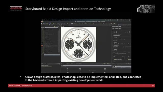Open the Animation menu
This screenshot has height=92, width=163.
[74, 20]
